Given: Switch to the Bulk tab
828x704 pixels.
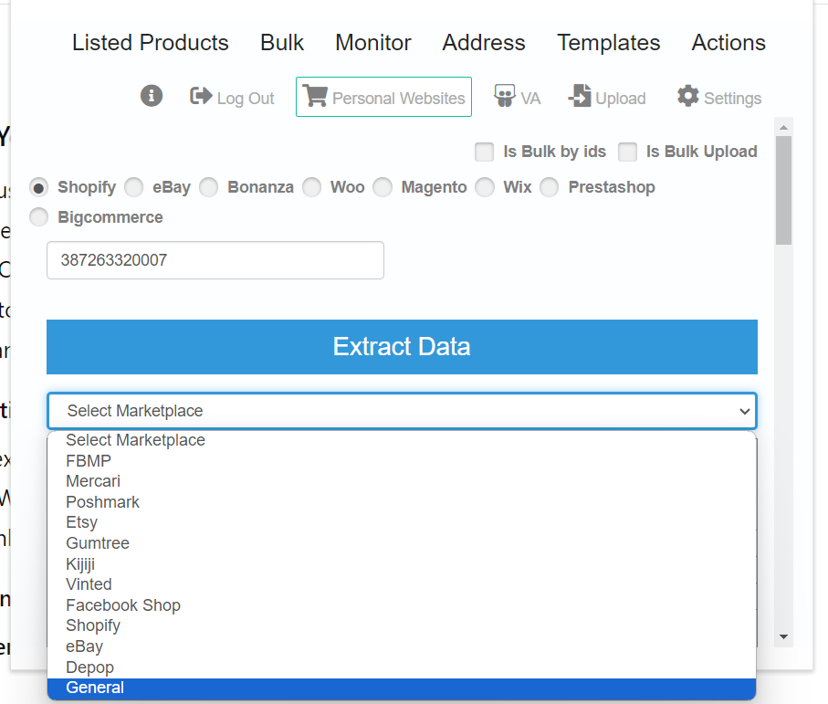Looking at the screenshot, I should click(282, 42).
